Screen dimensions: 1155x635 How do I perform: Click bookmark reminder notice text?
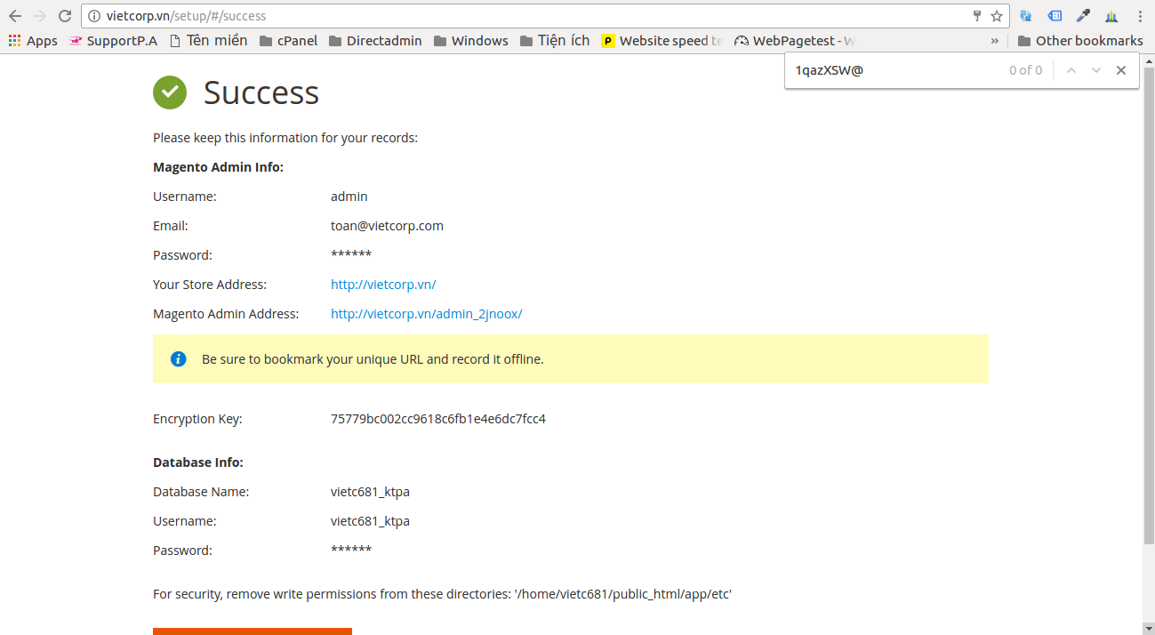373,359
